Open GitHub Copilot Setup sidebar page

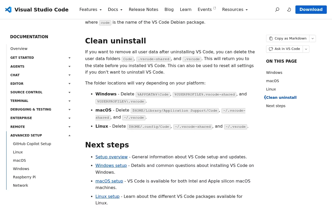coord(32,144)
